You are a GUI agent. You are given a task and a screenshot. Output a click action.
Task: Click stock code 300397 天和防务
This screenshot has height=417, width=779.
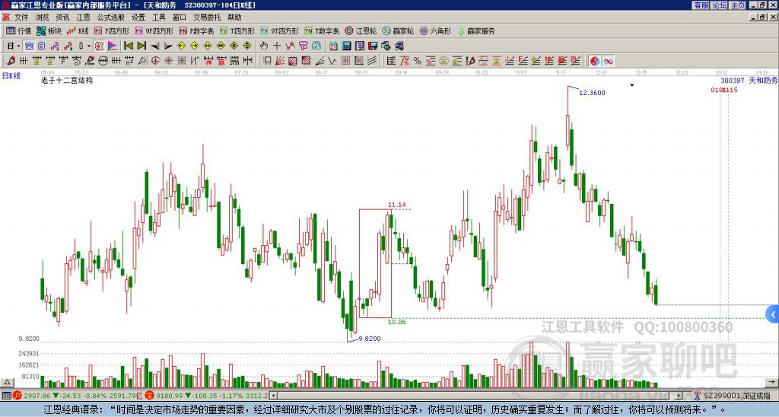749,80
